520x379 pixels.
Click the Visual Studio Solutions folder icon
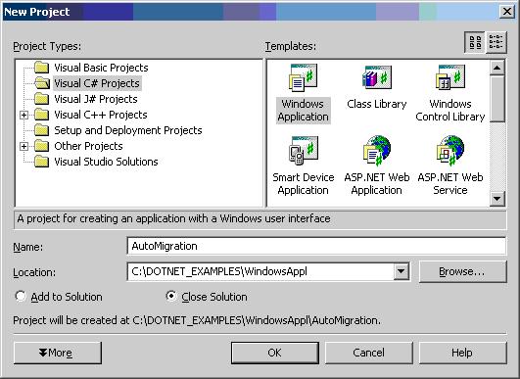click(42, 162)
